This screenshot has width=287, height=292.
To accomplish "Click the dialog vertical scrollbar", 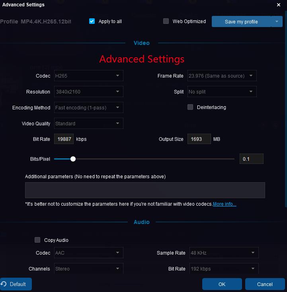I will point(286,109).
